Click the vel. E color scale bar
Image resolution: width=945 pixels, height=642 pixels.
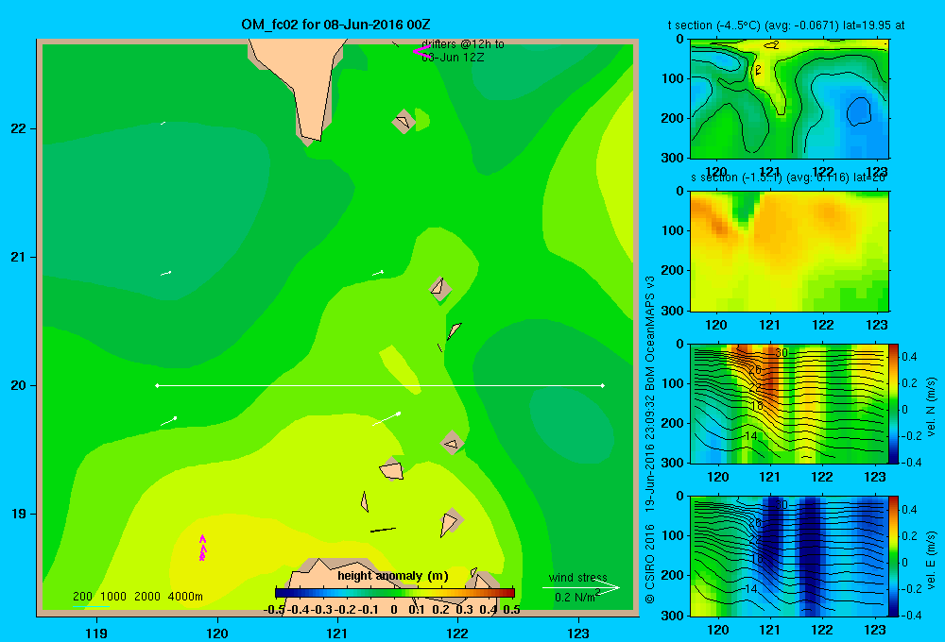coord(893,556)
